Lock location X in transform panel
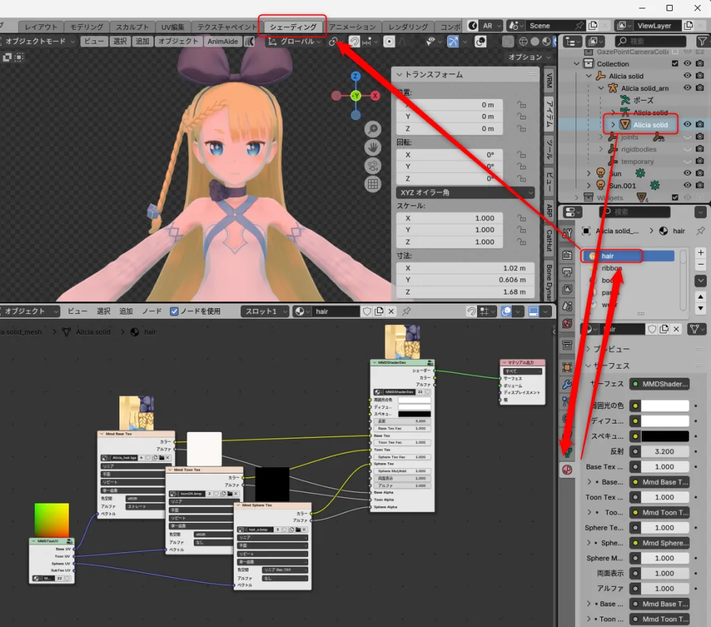The width and height of the screenshot is (711, 627). pos(522,105)
